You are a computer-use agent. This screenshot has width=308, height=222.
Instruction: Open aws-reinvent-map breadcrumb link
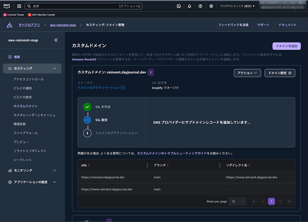(63, 25)
